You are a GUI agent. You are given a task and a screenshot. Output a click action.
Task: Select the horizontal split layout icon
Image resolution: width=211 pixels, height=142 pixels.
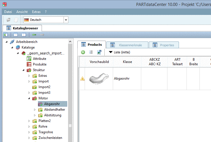click(x=15, y=35)
